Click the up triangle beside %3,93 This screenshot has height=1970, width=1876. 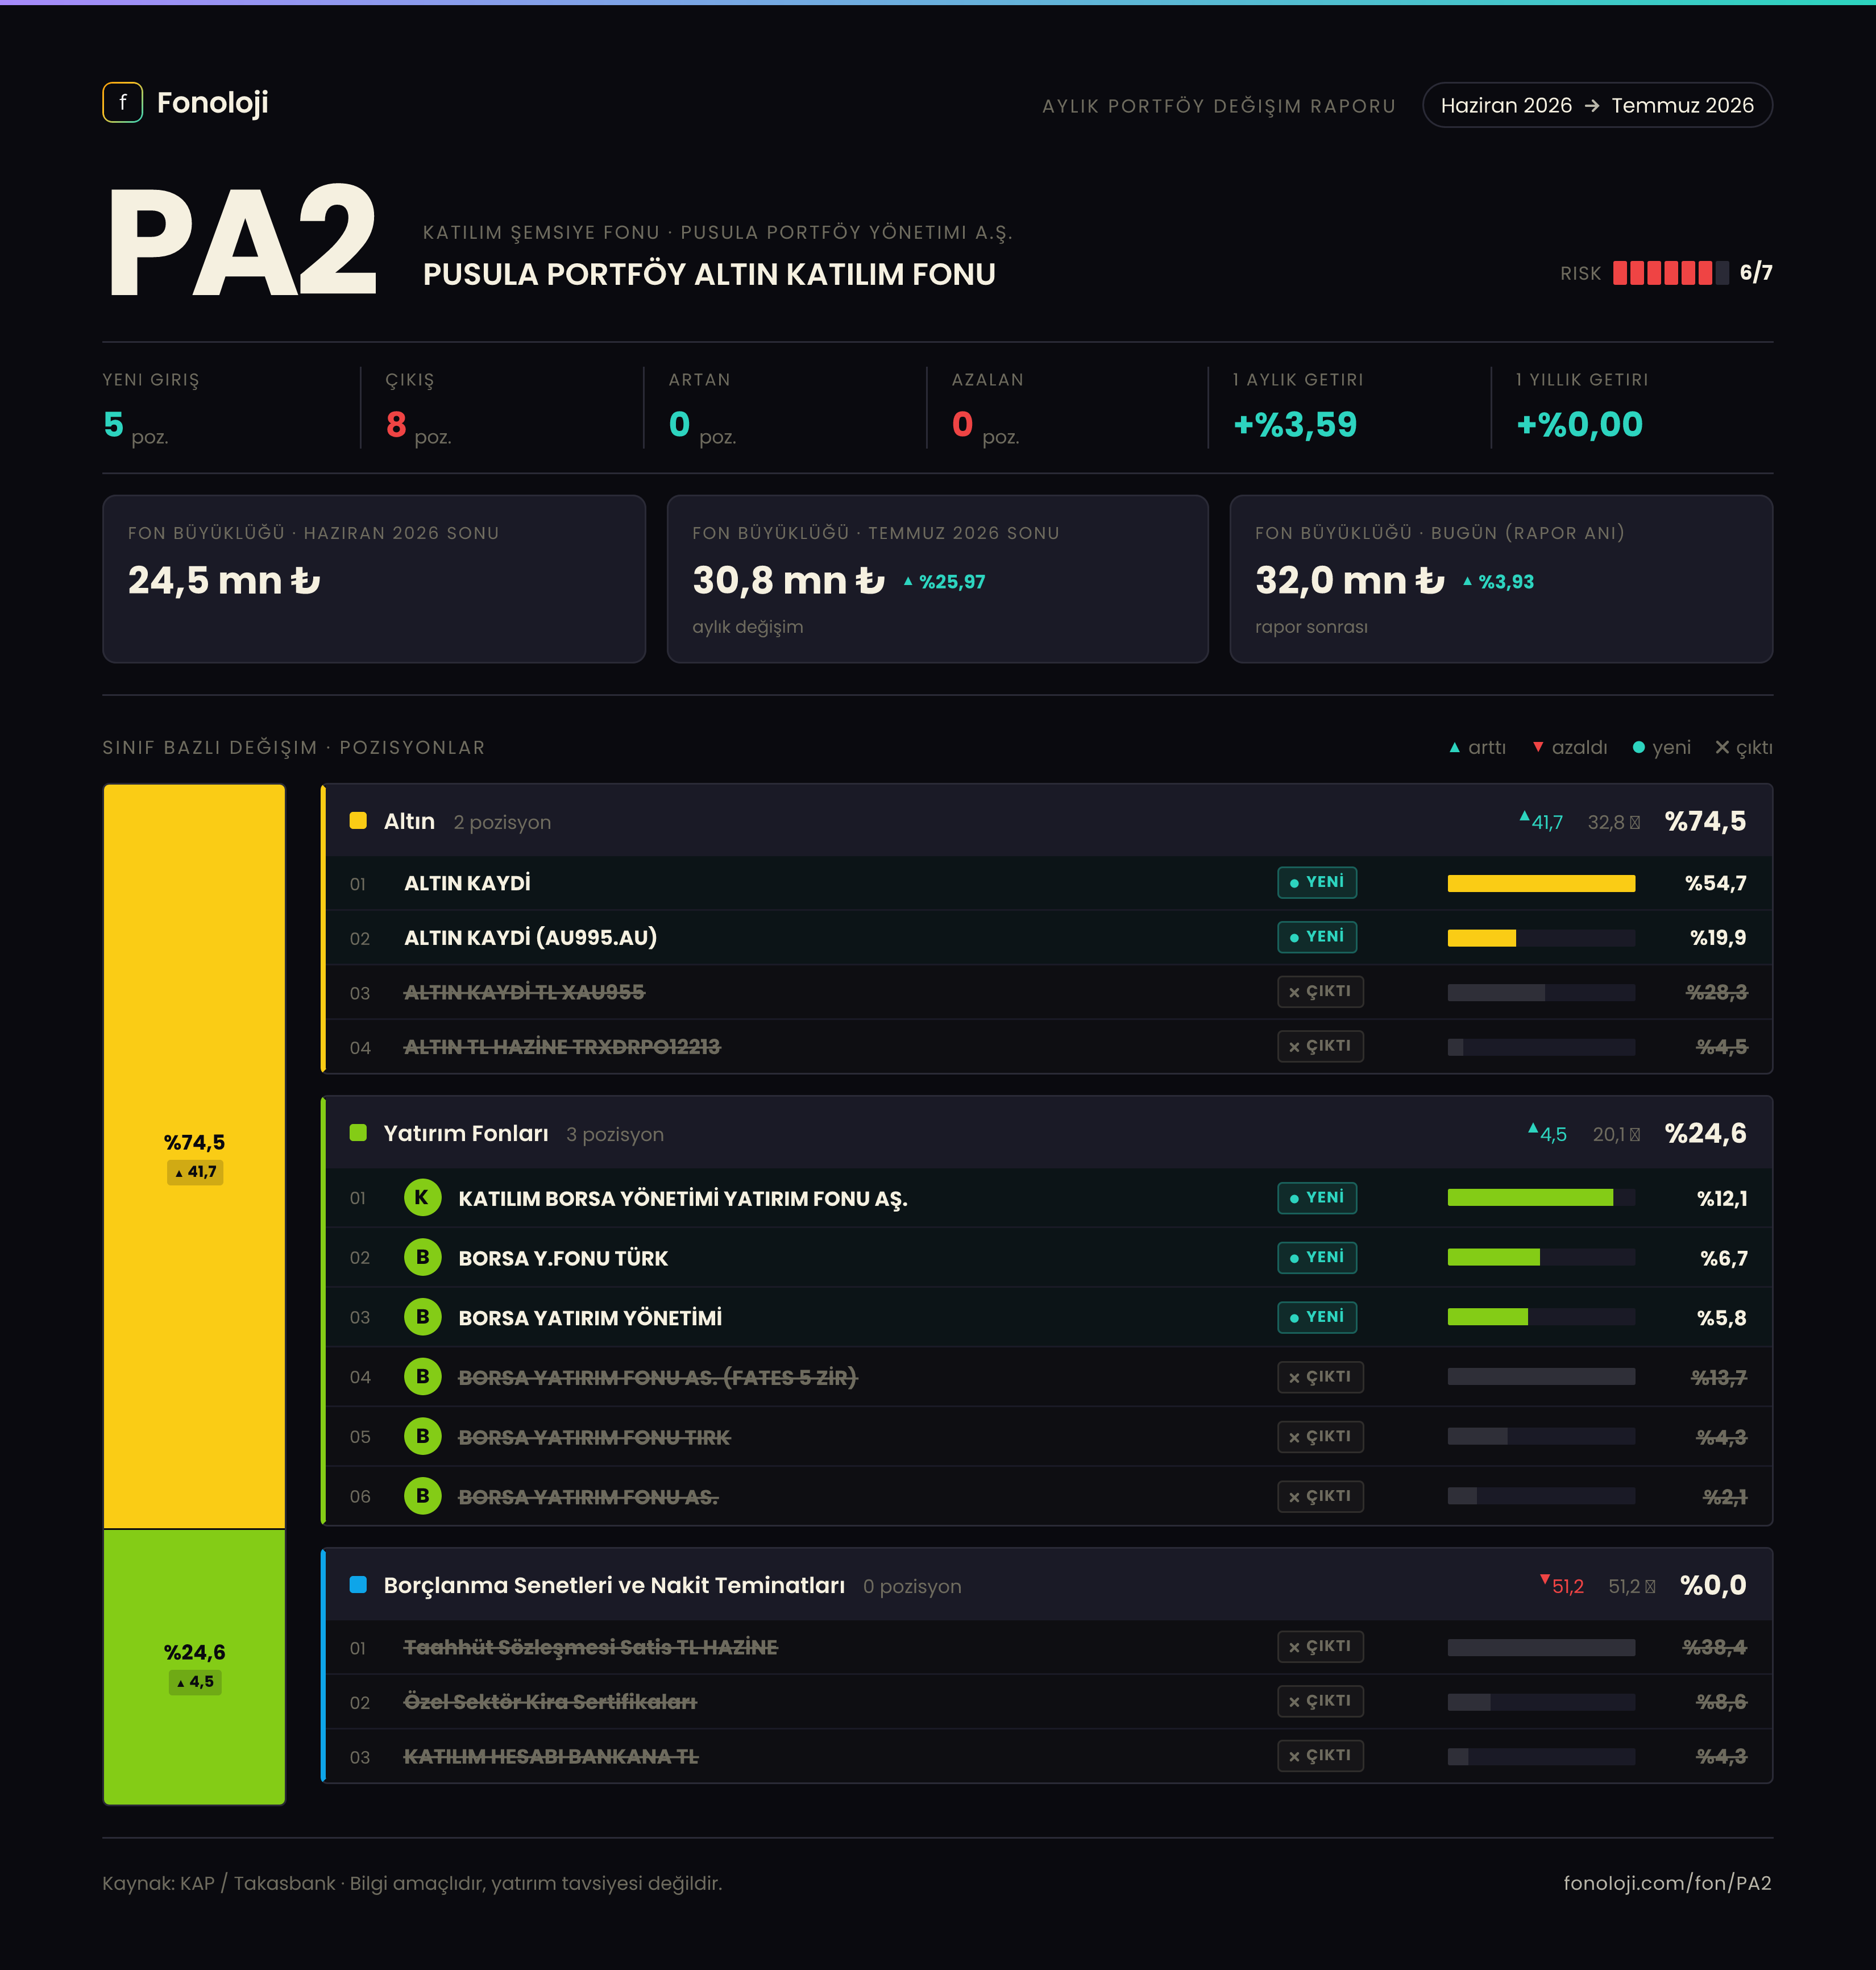(1467, 581)
